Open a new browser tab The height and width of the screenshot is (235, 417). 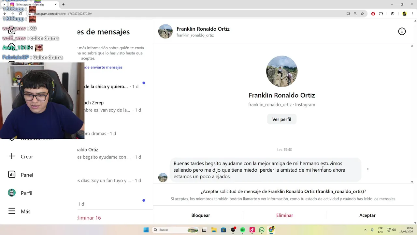pyautogui.click(x=63, y=5)
